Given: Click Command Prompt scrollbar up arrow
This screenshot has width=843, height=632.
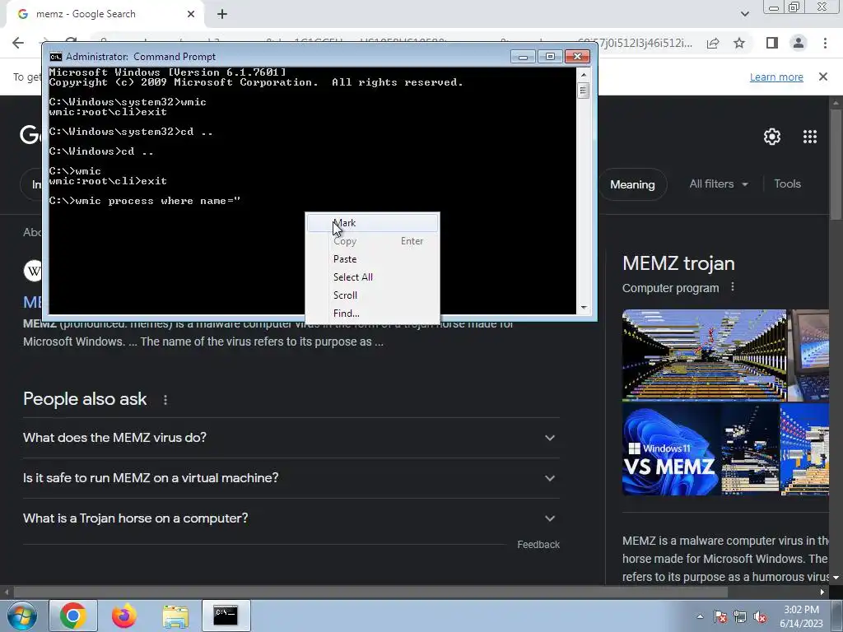Looking at the screenshot, I should (584, 74).
